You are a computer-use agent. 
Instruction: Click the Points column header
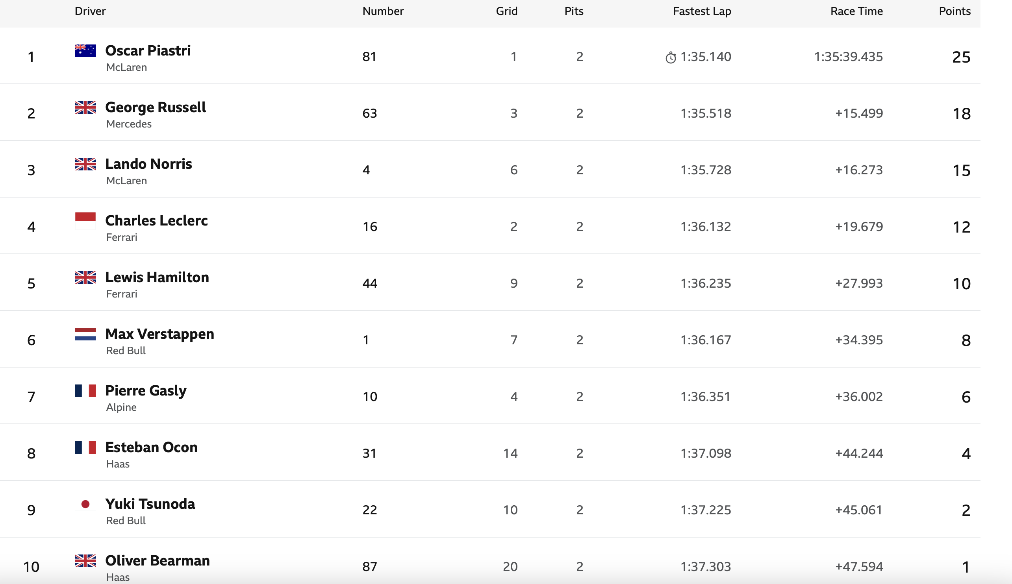click(954, 11)
